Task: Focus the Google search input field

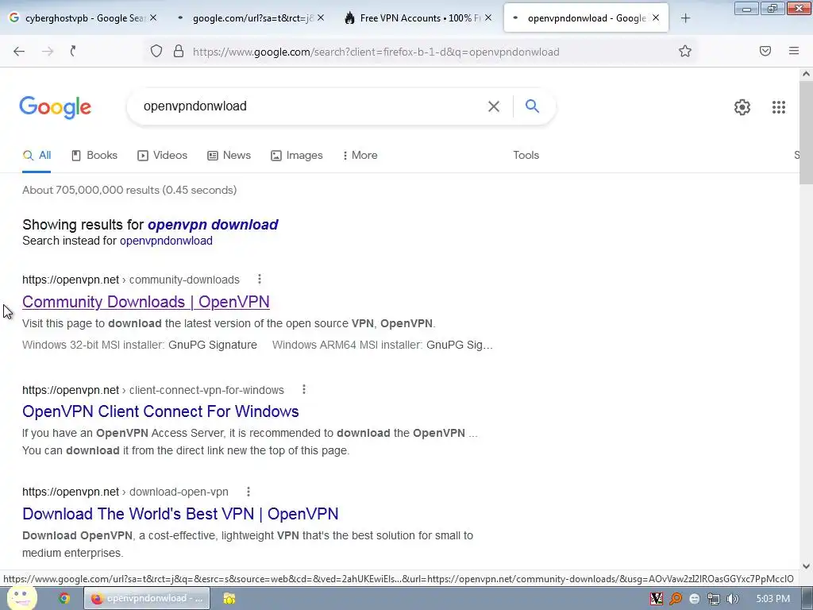Action: pos(311,106)
